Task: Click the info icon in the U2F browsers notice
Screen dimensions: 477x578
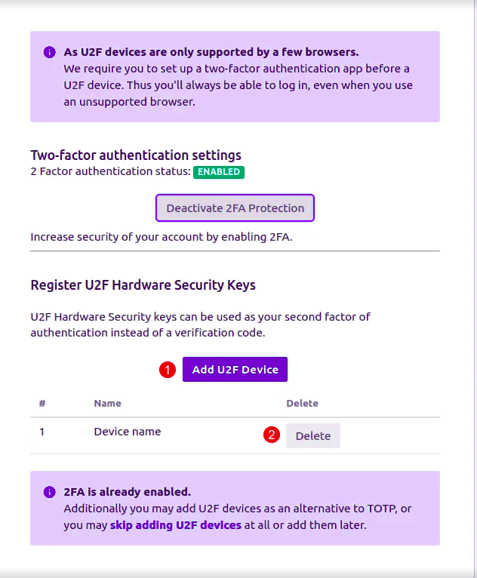Action: [x=50, y=52]
